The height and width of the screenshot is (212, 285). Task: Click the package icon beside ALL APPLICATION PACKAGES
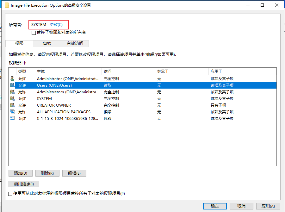[12, 112]
